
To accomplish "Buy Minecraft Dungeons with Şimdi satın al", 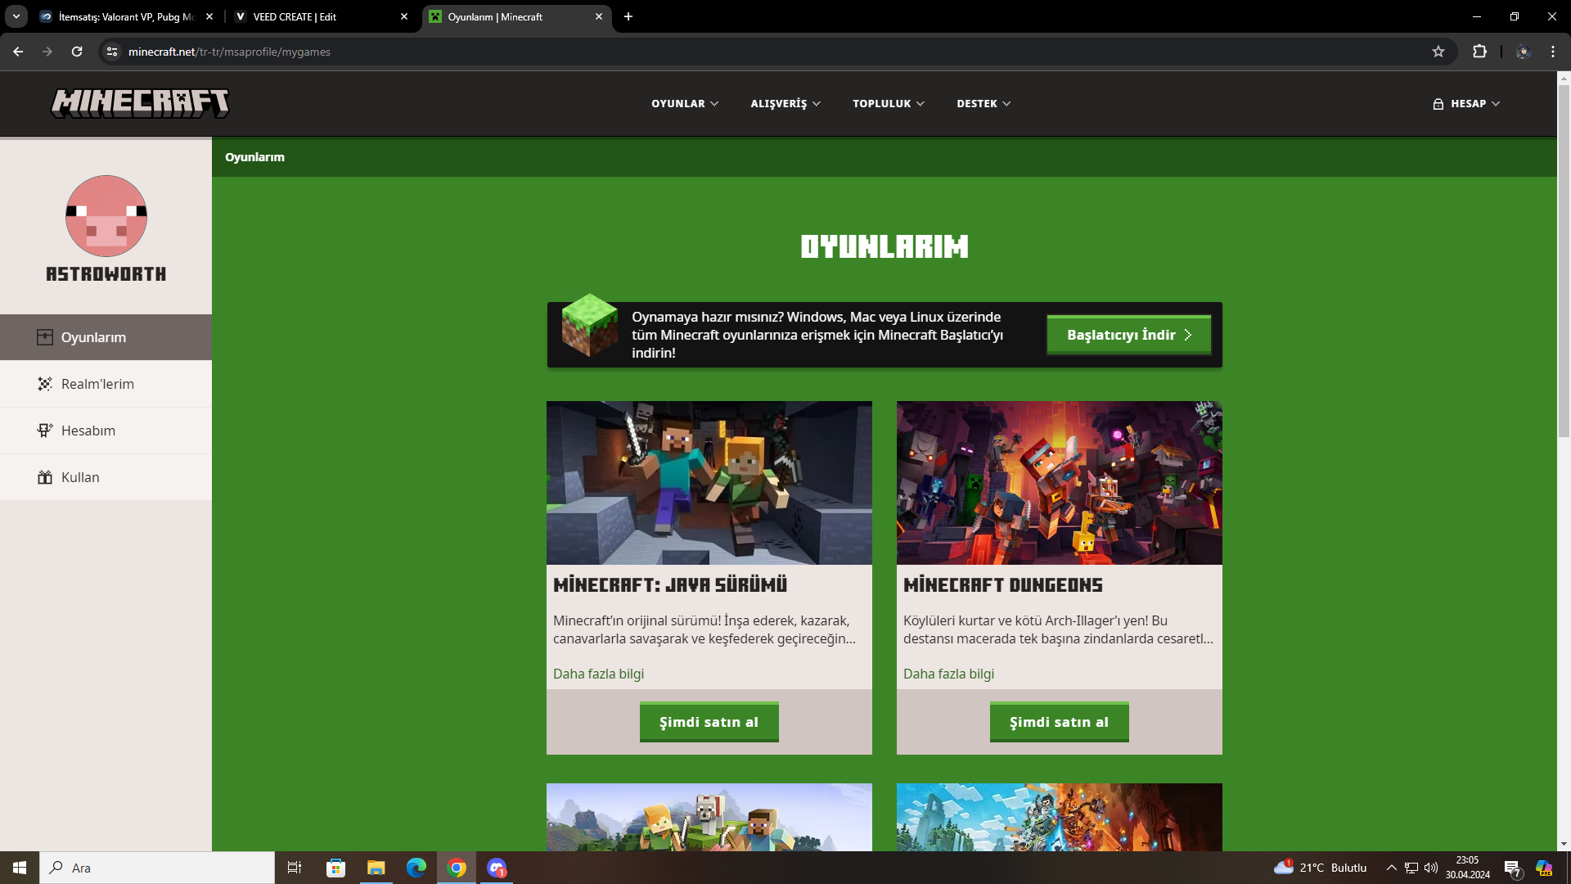I will pos(1059,722).
